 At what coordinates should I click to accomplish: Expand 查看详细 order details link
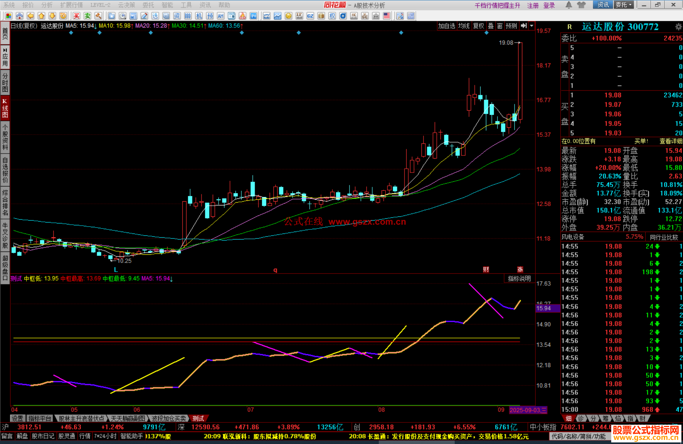click(670, 141)
